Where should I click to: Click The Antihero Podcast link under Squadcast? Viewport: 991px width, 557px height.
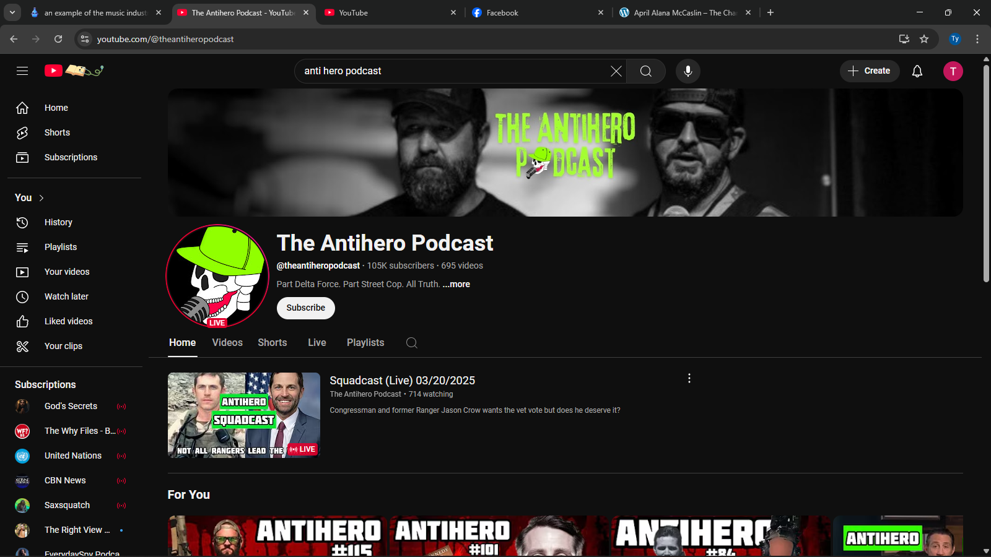[x=365, y=394]
